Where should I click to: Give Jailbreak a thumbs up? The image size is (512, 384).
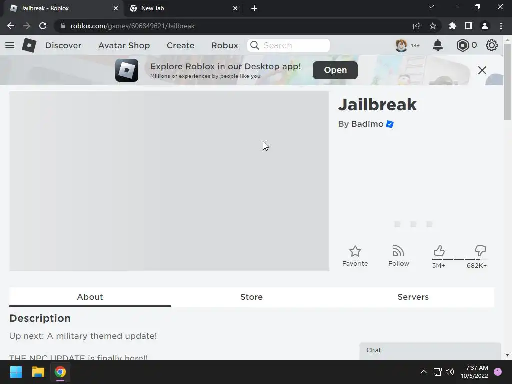coord(439,251)
